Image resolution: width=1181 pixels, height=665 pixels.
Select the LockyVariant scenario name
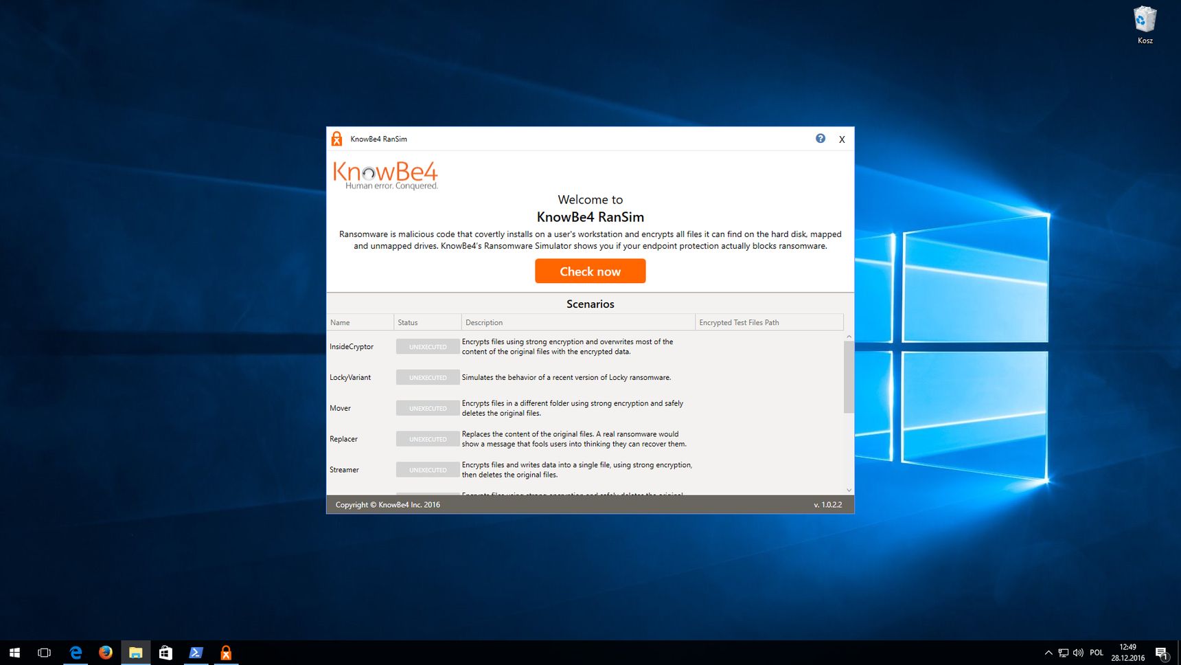click(x=350, y=378)
